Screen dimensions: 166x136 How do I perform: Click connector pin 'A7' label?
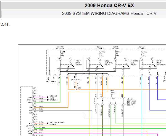coord(35,104)
